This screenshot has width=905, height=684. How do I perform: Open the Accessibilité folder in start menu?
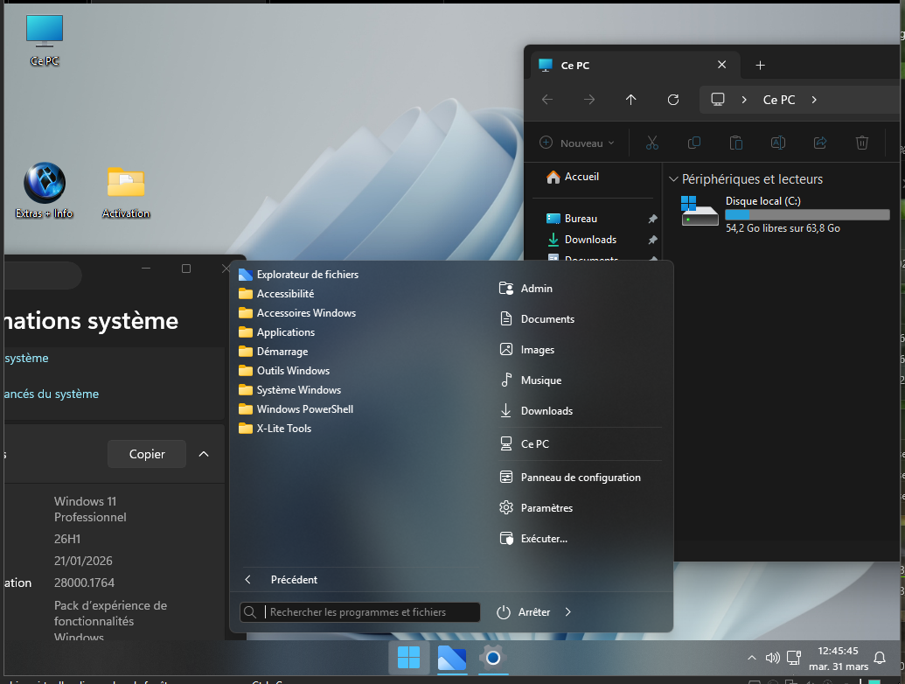point(276,294)
